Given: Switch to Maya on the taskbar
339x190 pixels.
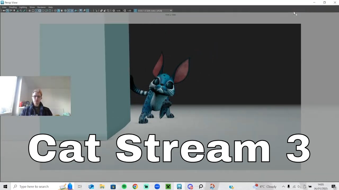Looking at the screenshot, I should [179, 187].
